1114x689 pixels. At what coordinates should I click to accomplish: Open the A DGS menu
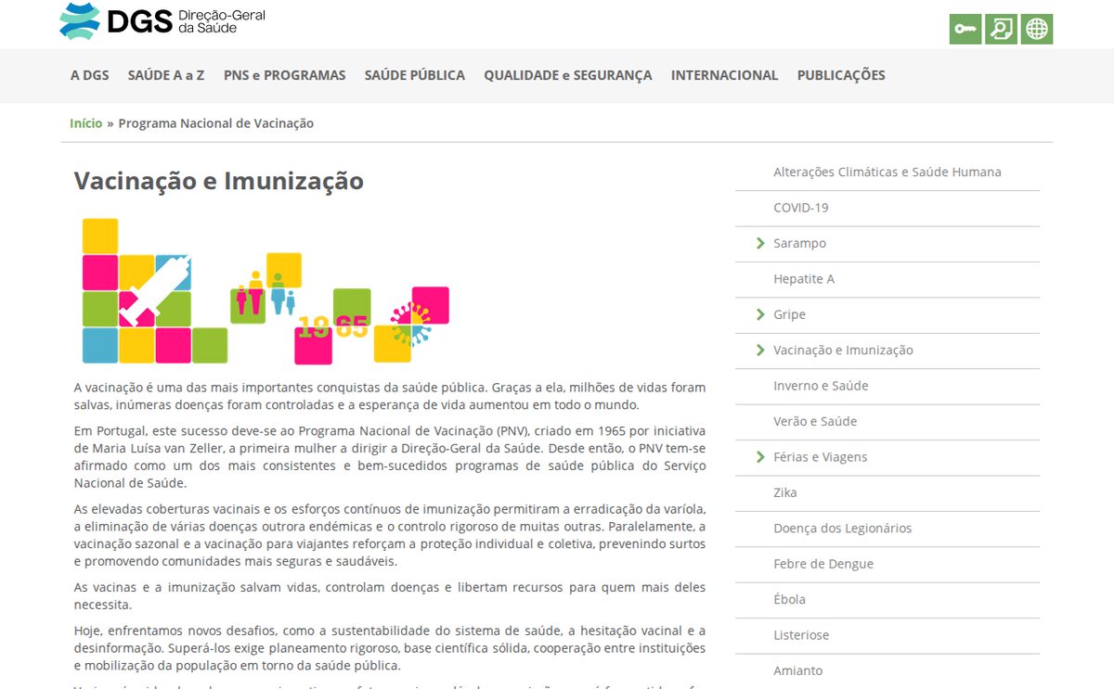coord(90,75)
